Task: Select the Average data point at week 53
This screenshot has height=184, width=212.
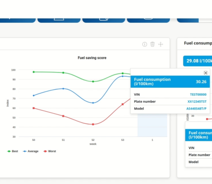Action: click(123, 76)
